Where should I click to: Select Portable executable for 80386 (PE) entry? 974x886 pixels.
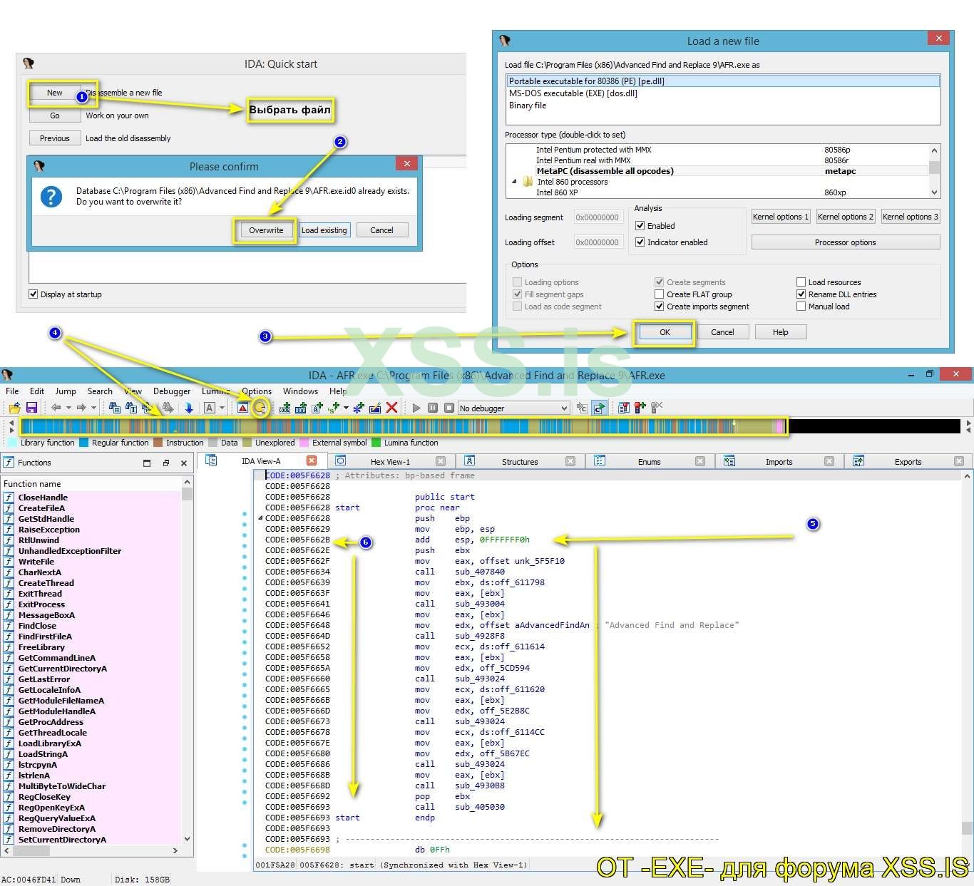tap(723, 81)
